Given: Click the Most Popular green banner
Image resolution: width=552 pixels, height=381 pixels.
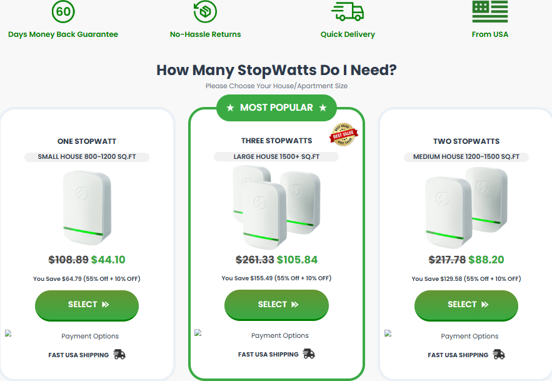Looking at the screenshot, I should [276, 108].
